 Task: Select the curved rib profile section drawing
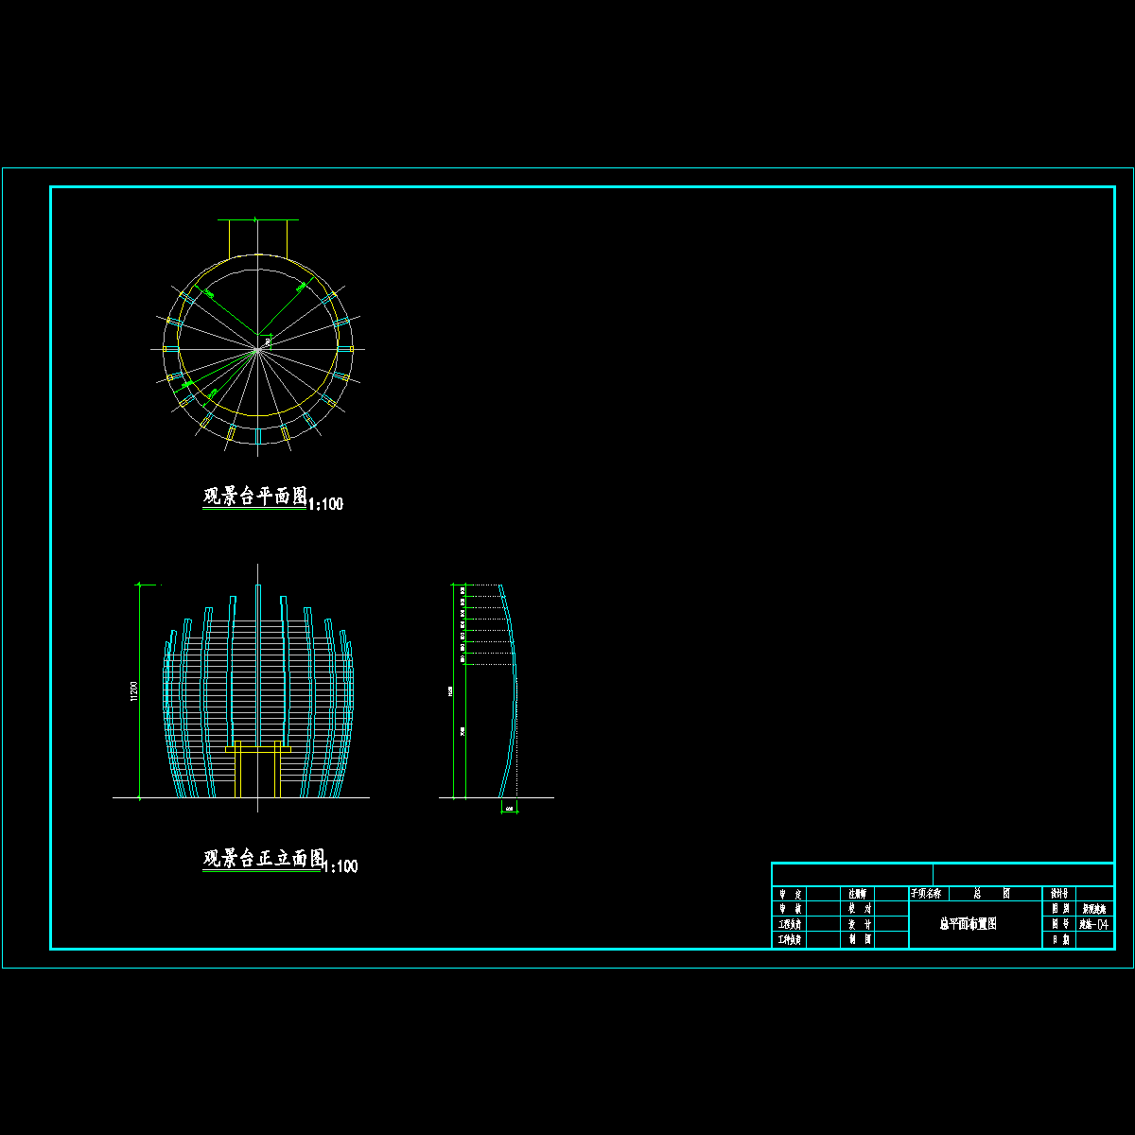[508, 690]
